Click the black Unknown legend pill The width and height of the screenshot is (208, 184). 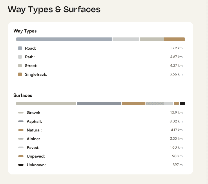pos(21,165)
